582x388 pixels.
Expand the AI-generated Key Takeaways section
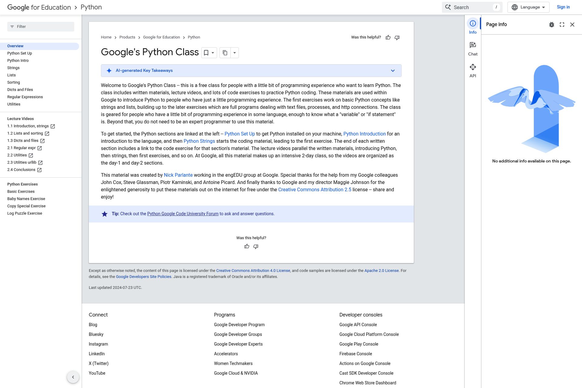393,70
